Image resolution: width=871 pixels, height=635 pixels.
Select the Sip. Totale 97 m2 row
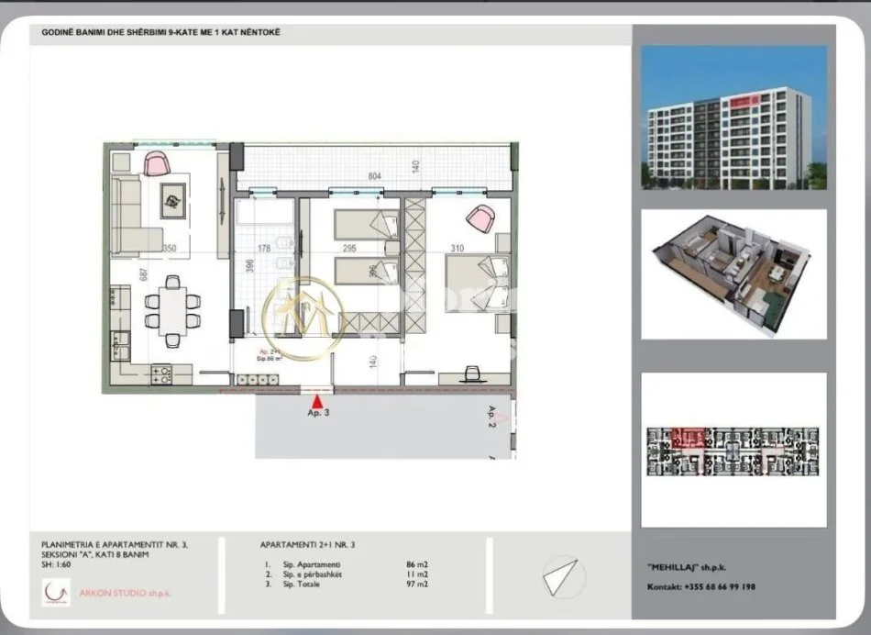[346, 584]
